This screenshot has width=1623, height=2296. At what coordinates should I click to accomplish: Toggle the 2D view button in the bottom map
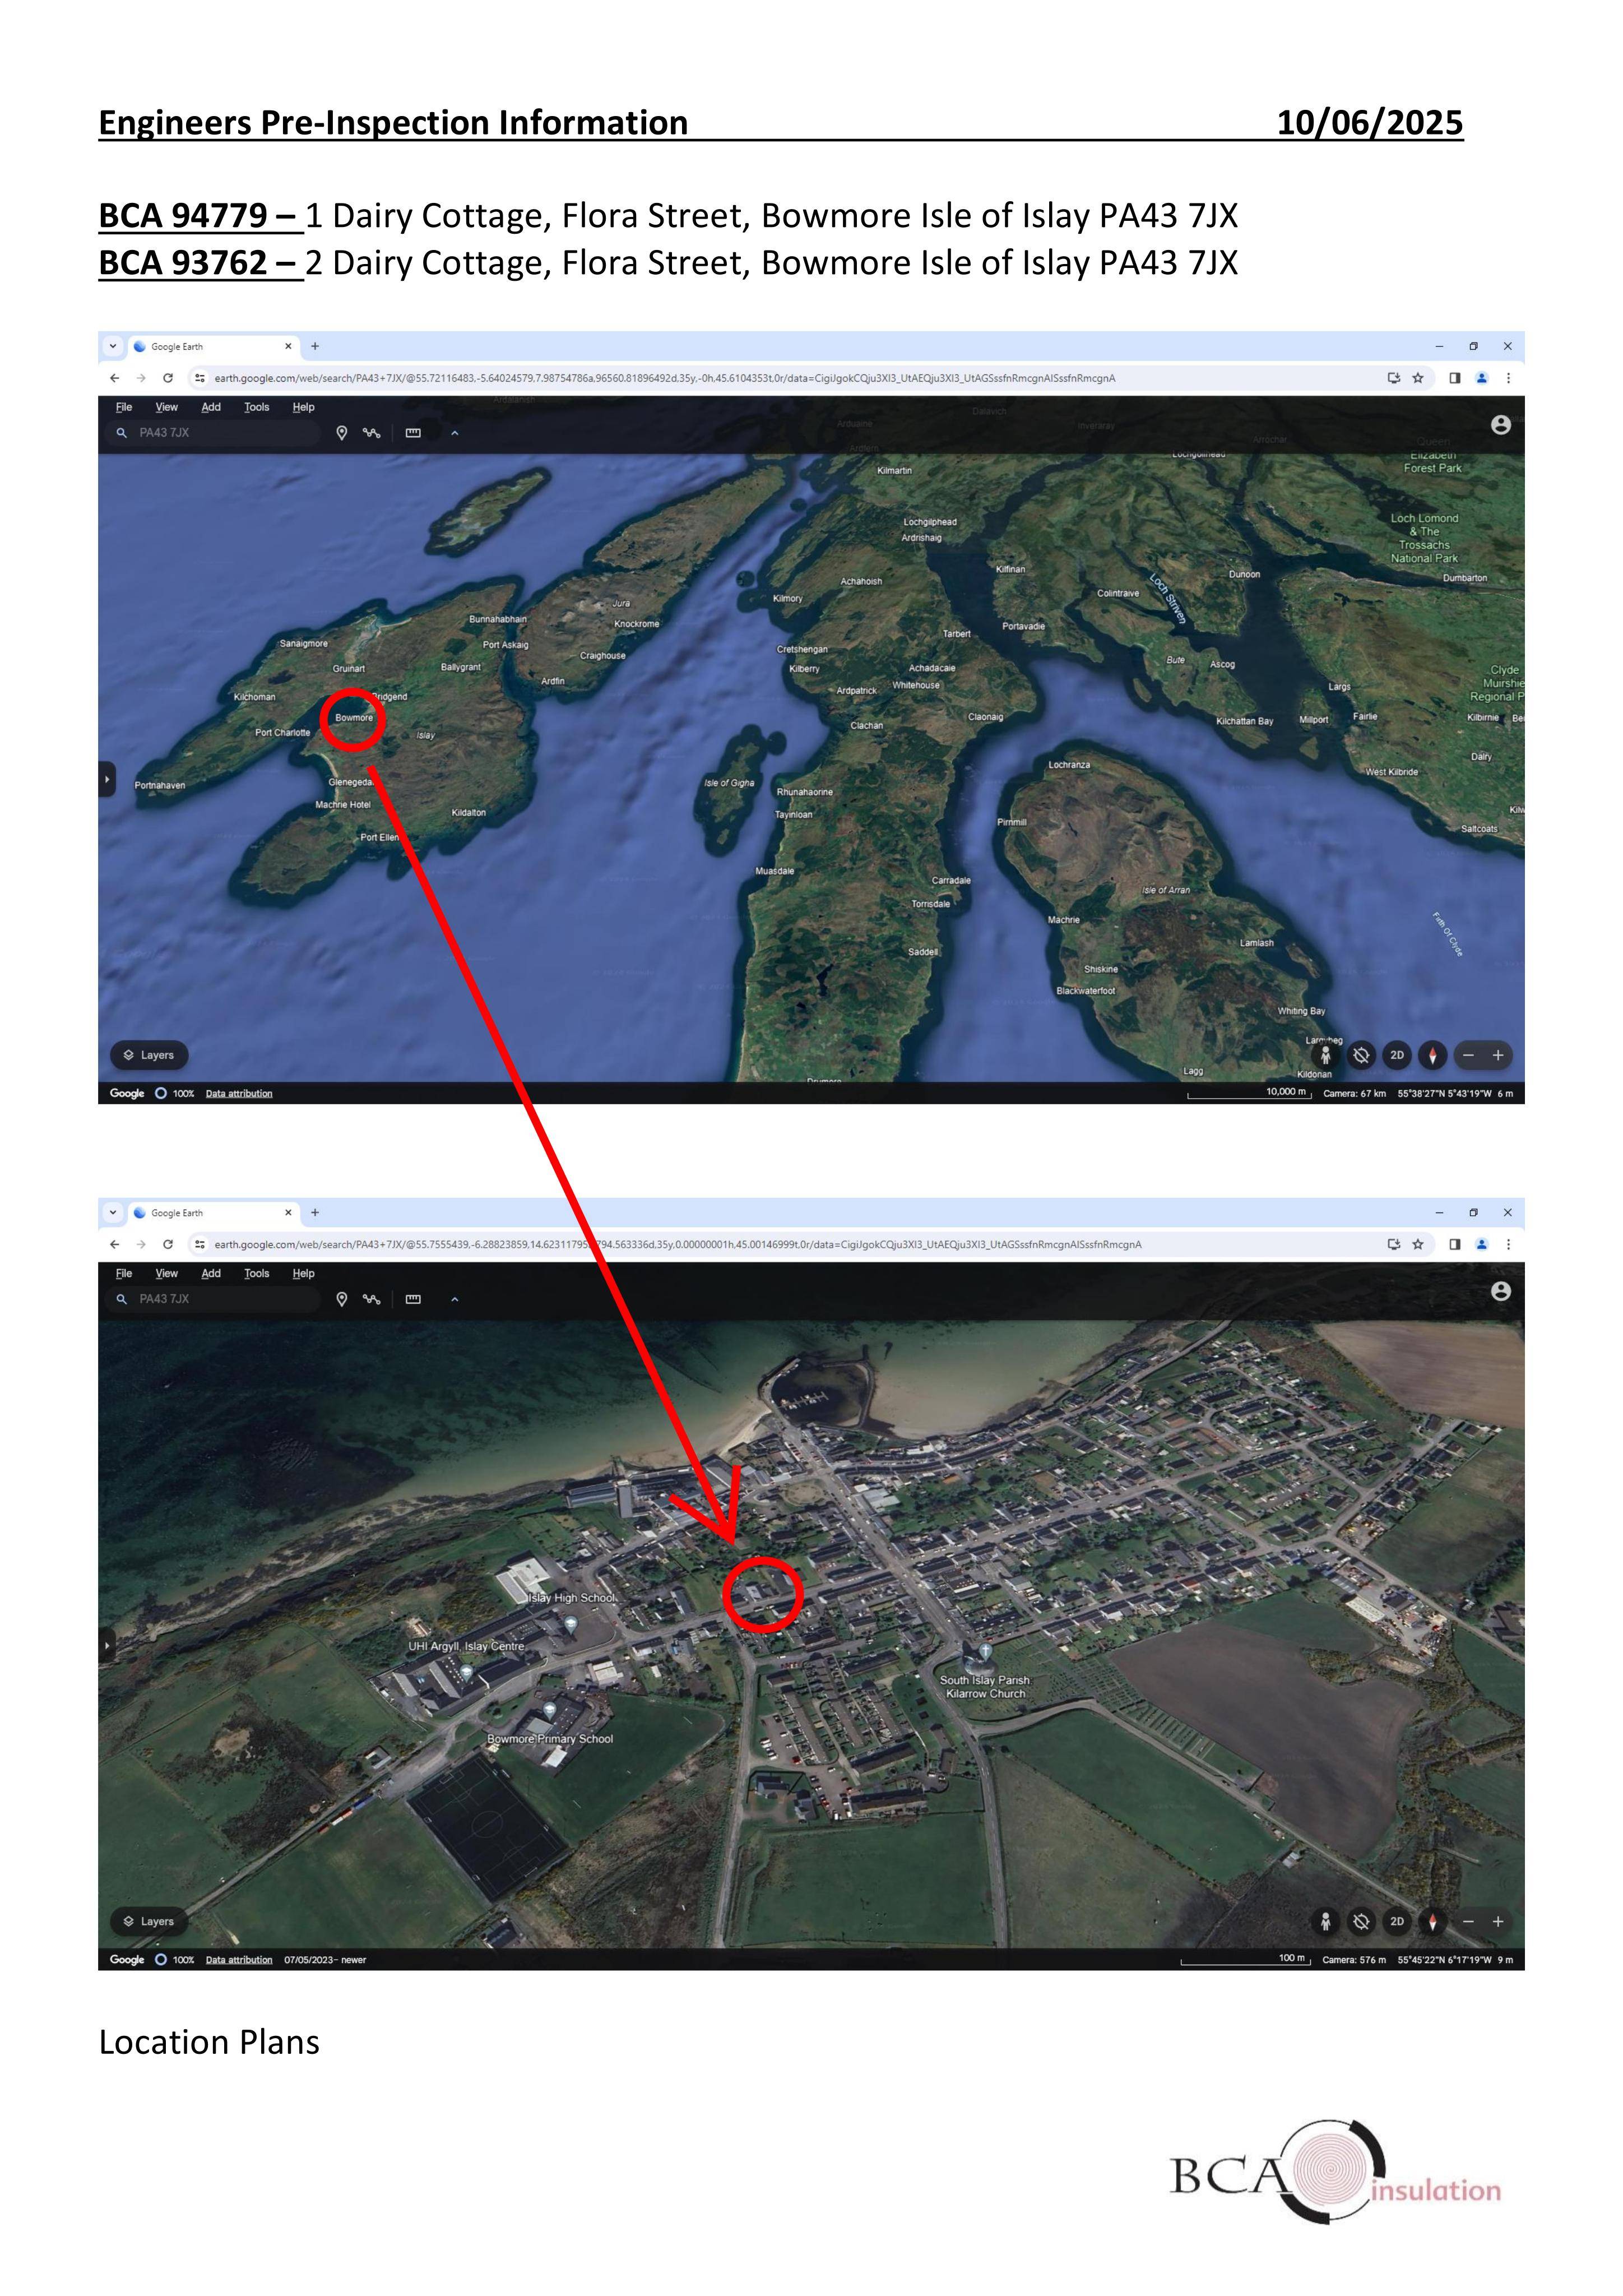1397,1921
